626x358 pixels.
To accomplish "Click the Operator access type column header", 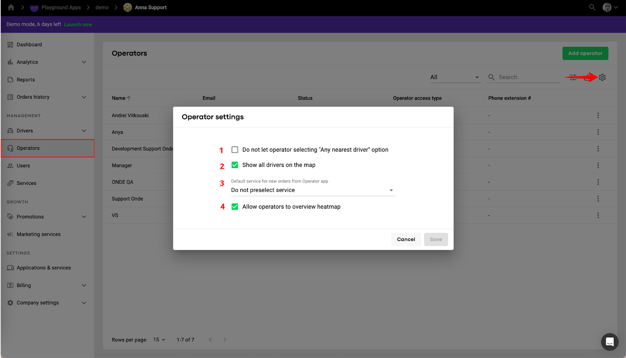I will [x=417, y=98].
